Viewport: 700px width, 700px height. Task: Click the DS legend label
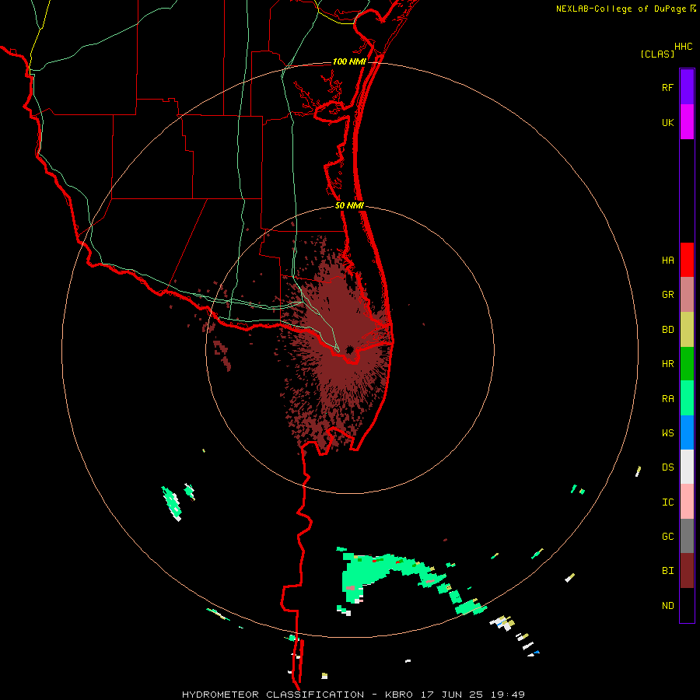(x=667, y=467)
